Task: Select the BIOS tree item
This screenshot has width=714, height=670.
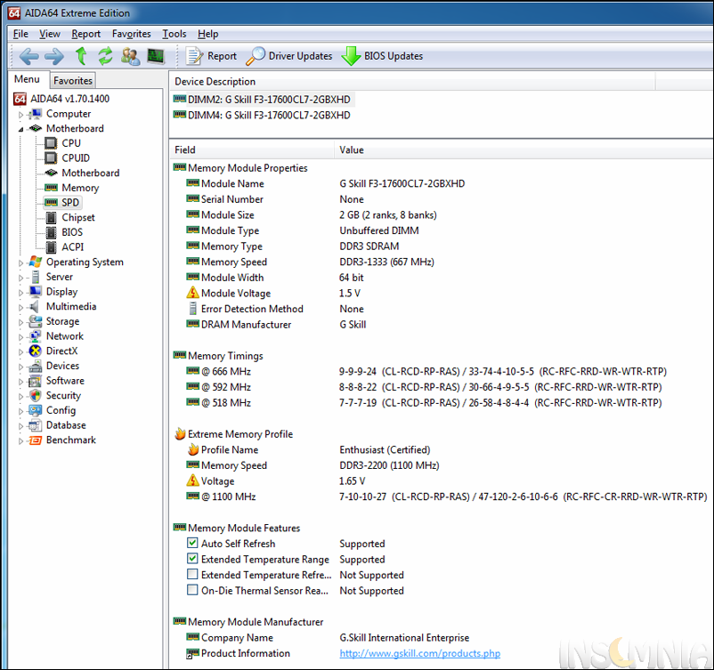Action: click(x=72, y=232)
